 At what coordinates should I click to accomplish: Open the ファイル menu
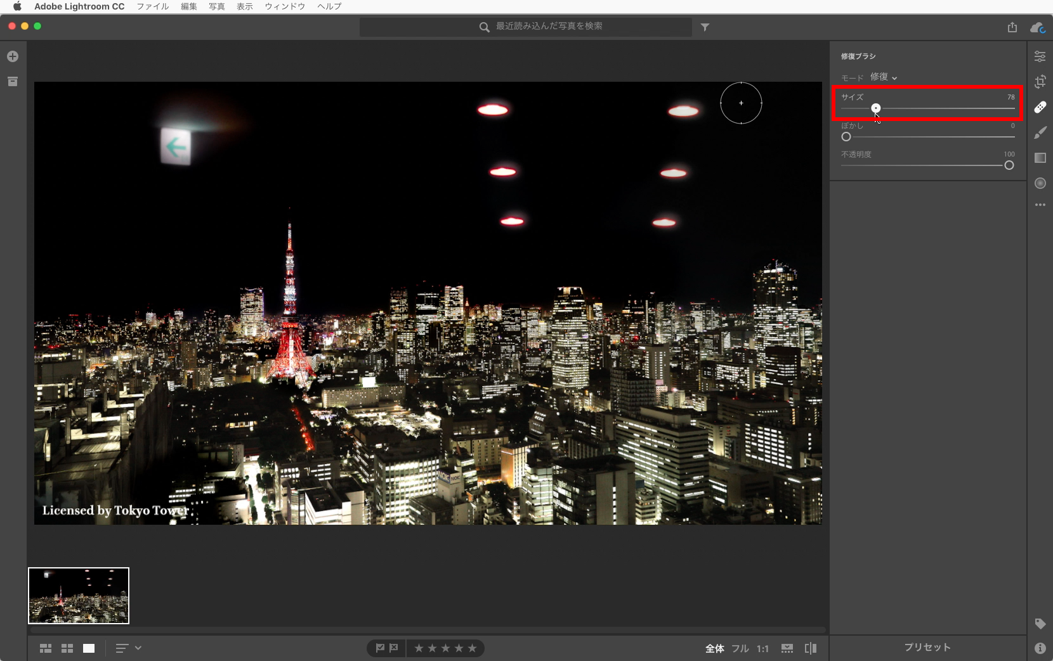[x=153, y=6]
